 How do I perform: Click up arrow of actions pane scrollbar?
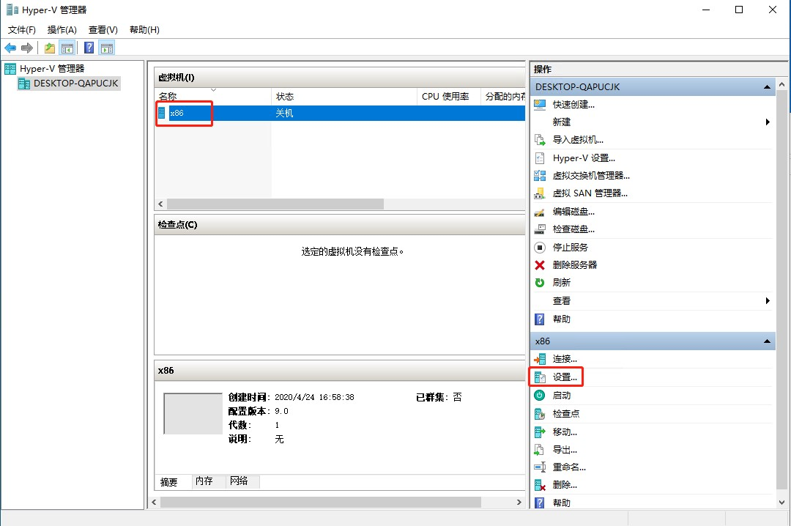782,85
